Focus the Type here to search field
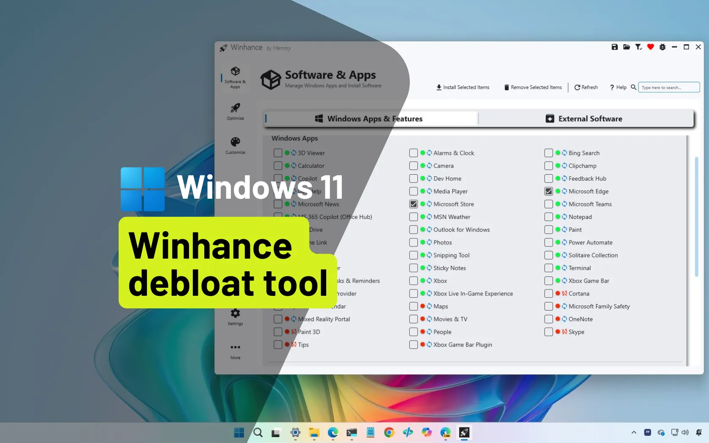This screenshot has width=709, height=443. (x=669, y=87)
